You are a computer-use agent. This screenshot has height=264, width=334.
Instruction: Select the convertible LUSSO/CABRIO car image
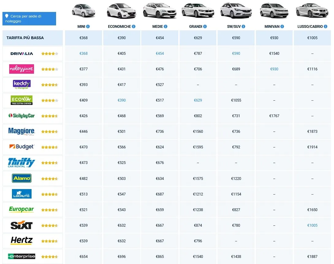[312, 10]
